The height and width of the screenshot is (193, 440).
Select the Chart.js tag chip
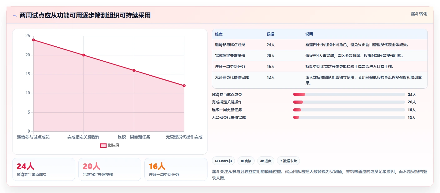[223, 161]
